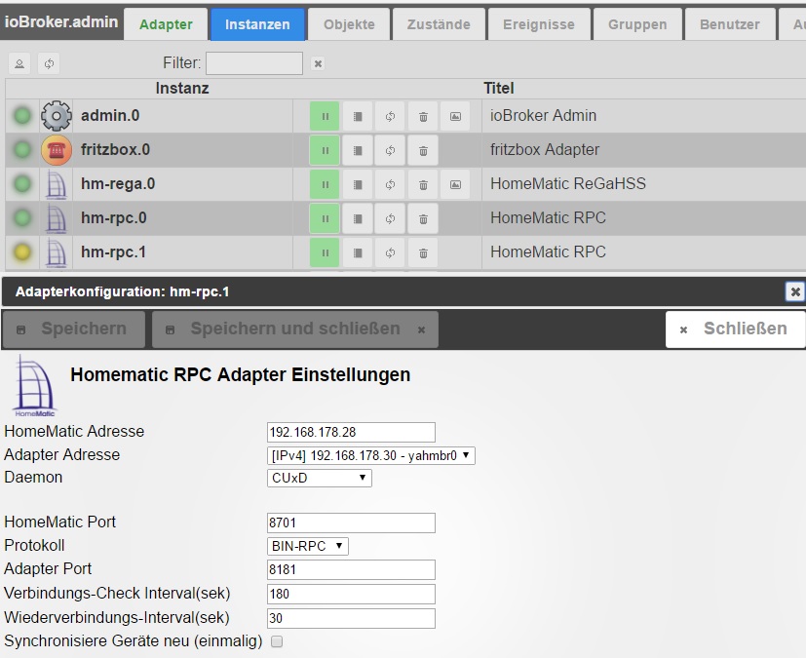Delete the fritzbox.0 instance

coord(423,150)
